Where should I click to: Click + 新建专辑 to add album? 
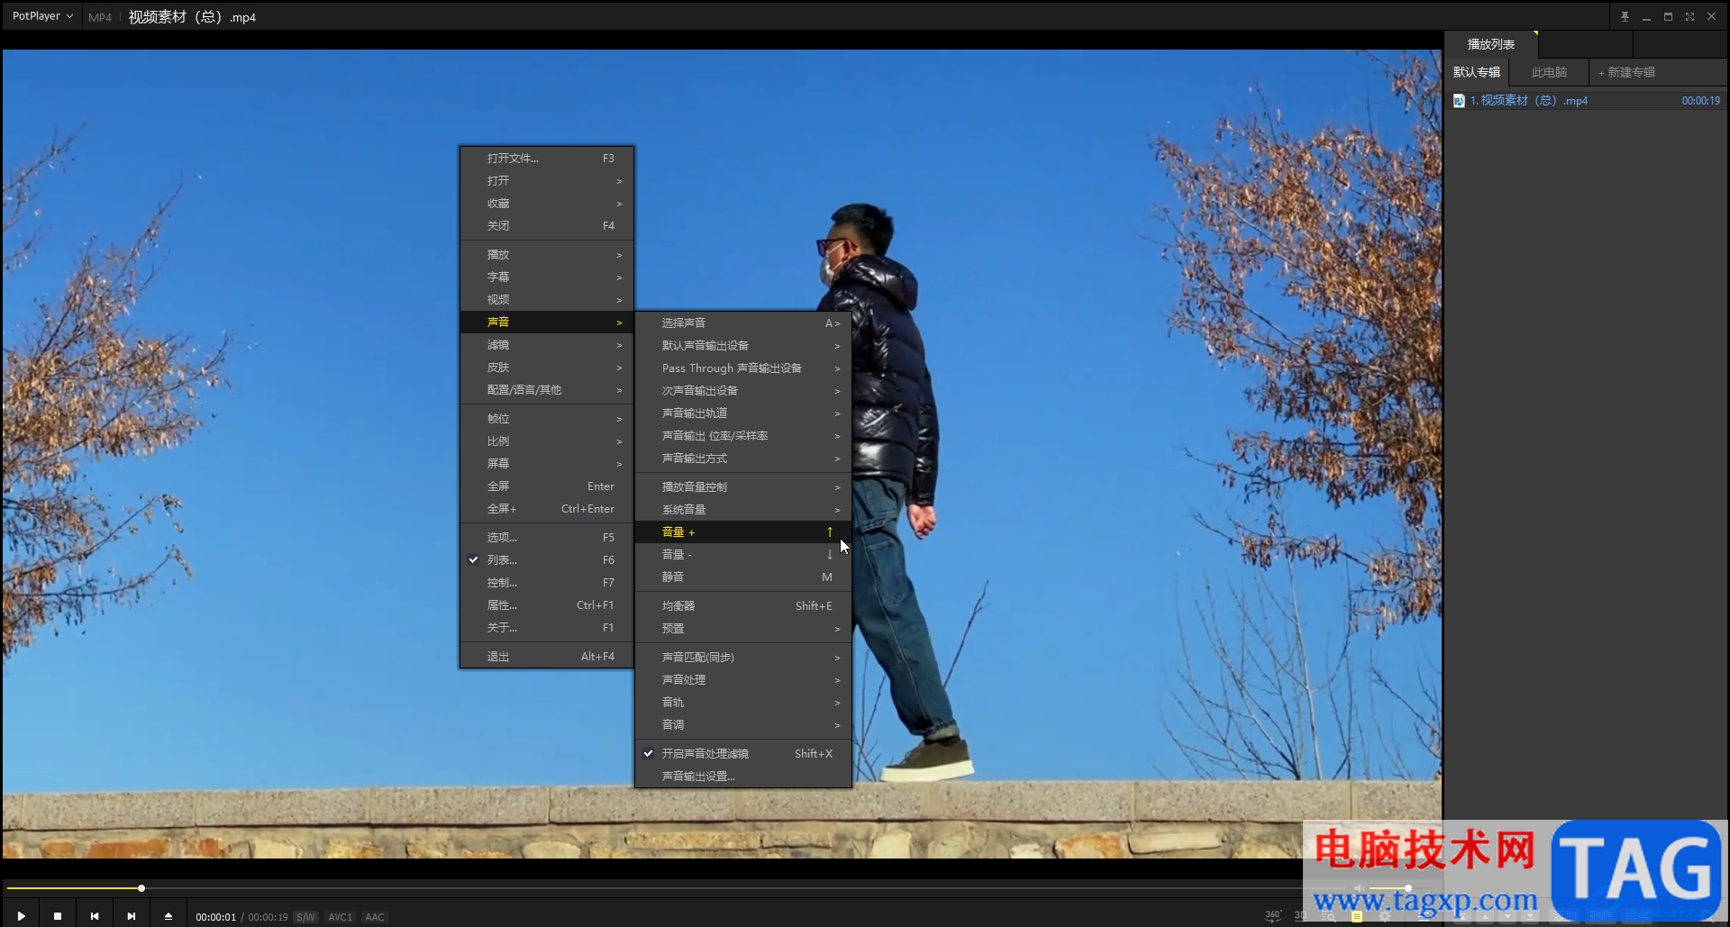(x=1626, y=72)
